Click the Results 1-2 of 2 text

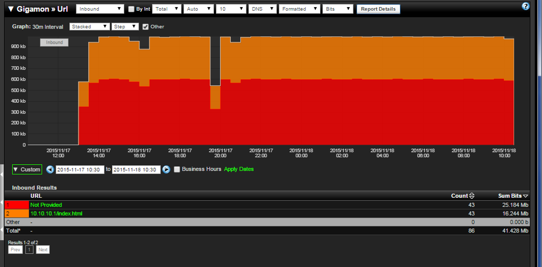click(x=23, y=243)
